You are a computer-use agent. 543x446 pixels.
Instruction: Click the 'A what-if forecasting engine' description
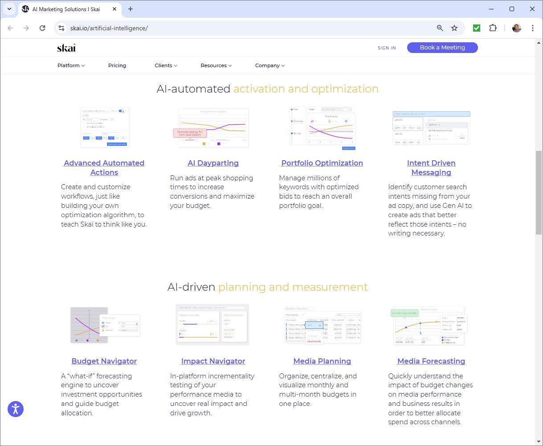pyautogui.click(x=102, y=394)
